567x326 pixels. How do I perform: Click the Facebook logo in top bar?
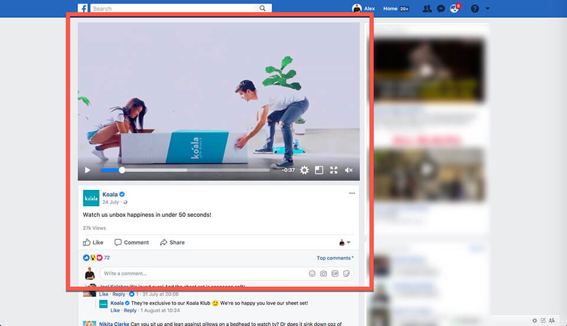coord(83,8)
